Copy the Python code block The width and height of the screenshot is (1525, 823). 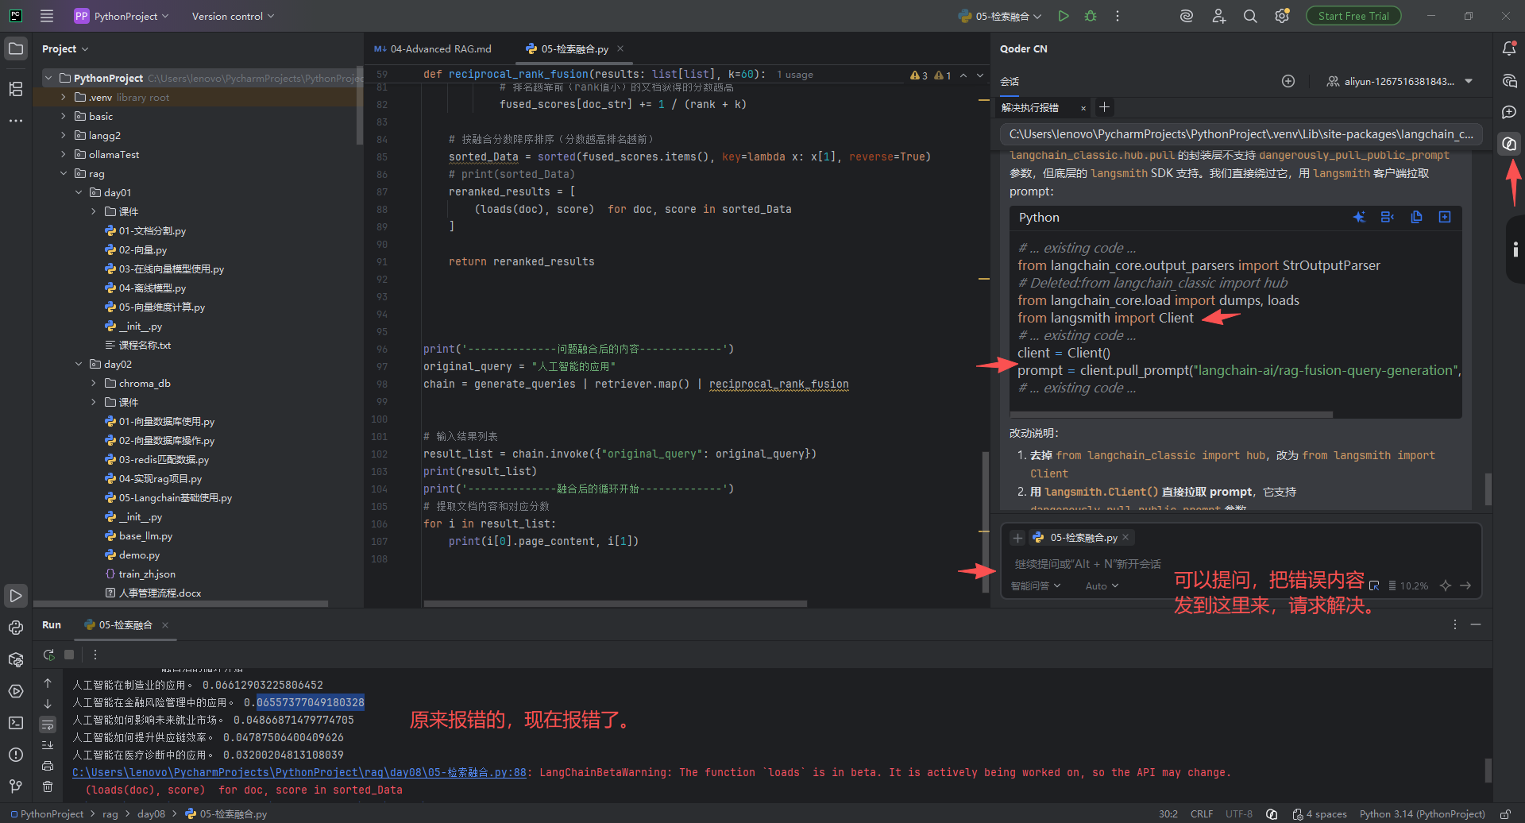(1416, 217)
